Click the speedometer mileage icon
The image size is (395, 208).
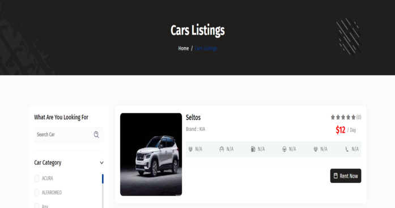click(222, 149)
